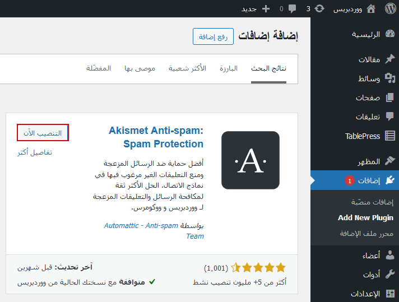
Task: Click the plus icon for new content
Action: pyautogui.click(x=266, y=9)
